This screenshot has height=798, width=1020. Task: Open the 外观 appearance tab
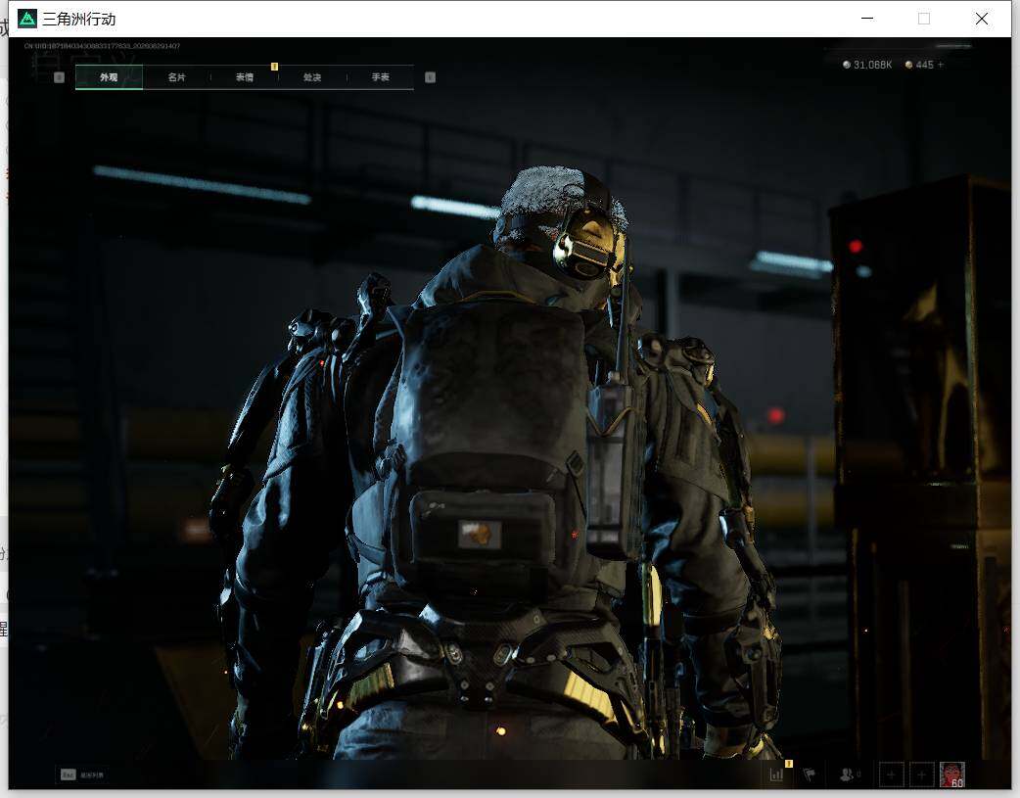pyautogui.click(x=109, y=77)
